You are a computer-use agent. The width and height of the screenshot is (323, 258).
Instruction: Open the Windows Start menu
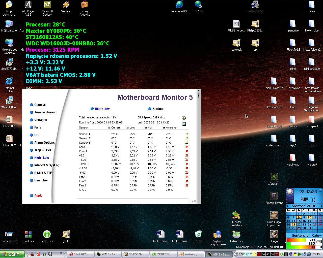[12, 254]
